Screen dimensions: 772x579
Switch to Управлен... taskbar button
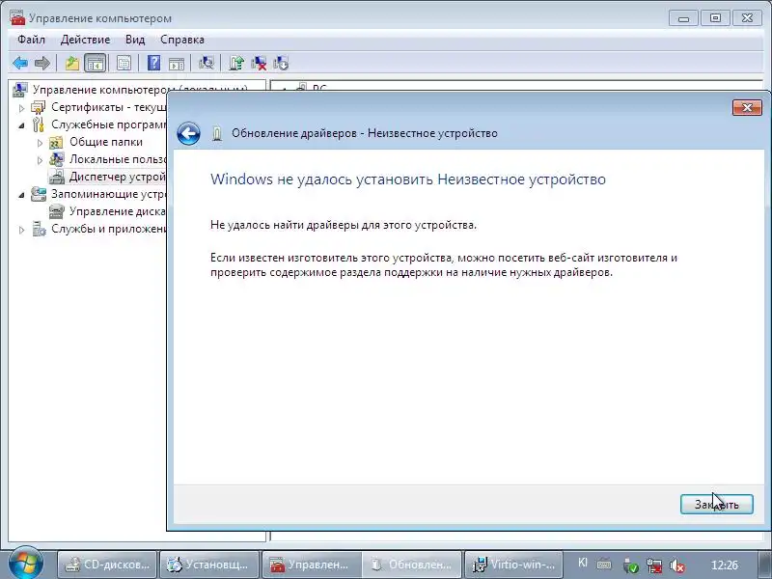(x=312, y=565)
